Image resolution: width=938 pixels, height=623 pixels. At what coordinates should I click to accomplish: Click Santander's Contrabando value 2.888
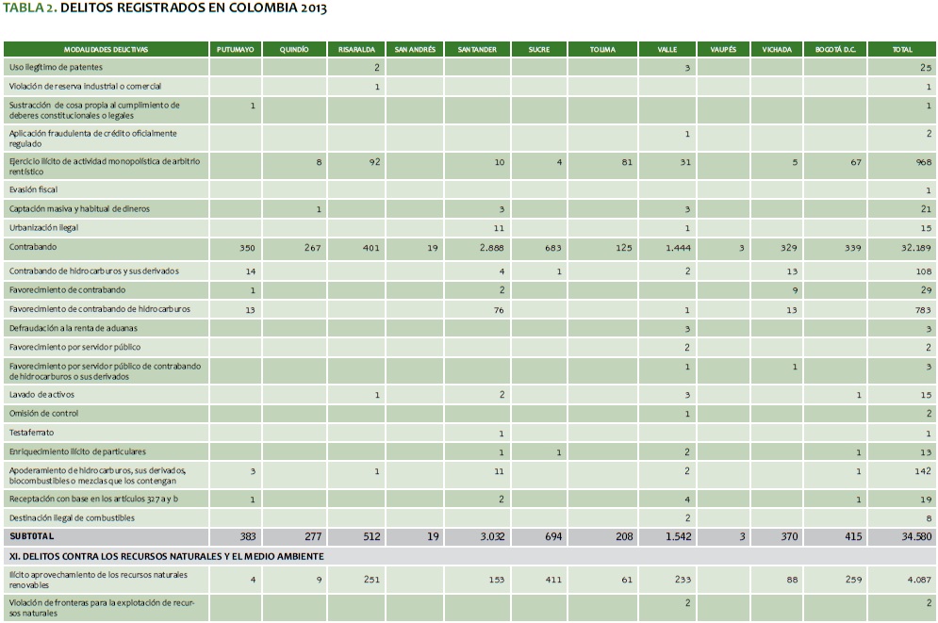[x=491, y=249]
